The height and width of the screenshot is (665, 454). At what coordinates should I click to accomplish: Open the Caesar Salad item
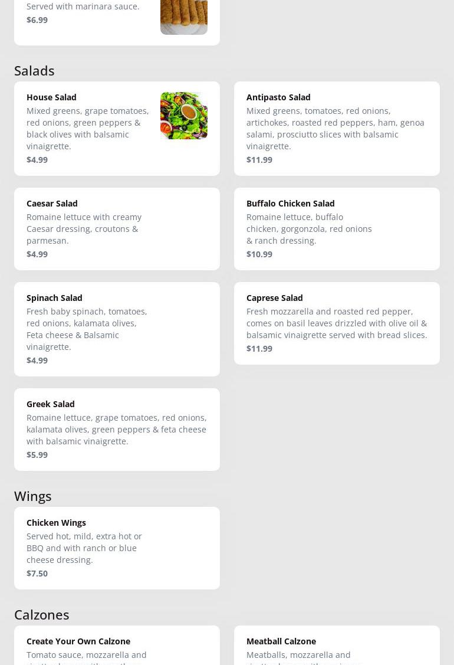pyautogui.click(x=117, y=229)
